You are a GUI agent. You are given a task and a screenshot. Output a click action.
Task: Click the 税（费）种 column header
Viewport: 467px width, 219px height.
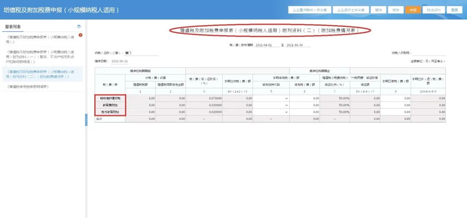point(110,85)
